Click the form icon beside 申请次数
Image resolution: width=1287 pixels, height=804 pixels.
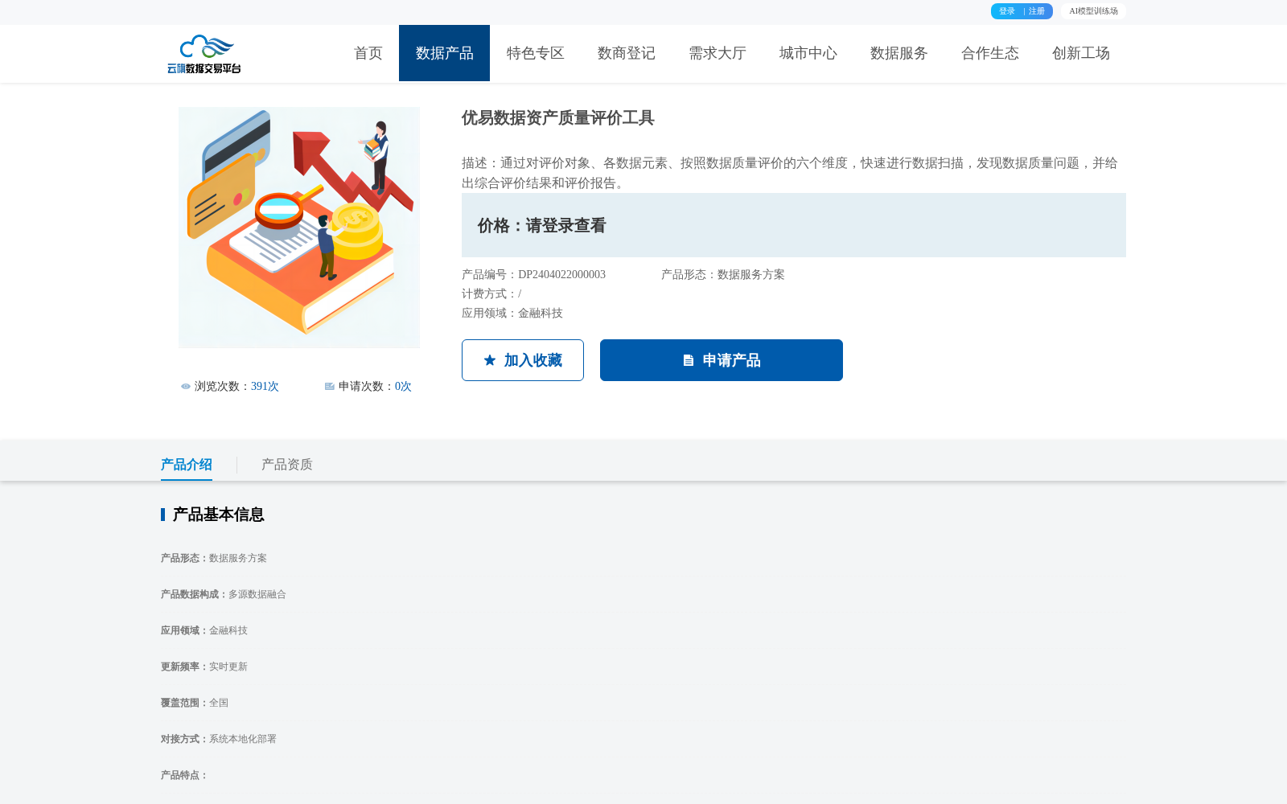pos(330,387)
